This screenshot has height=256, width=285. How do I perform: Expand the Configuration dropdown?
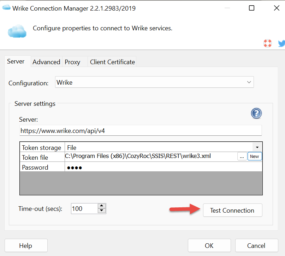(249, 82)
